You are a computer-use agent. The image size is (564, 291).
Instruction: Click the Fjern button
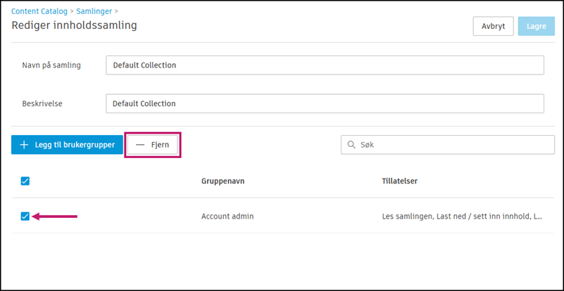pyautogui.click(x=152, y=145)
